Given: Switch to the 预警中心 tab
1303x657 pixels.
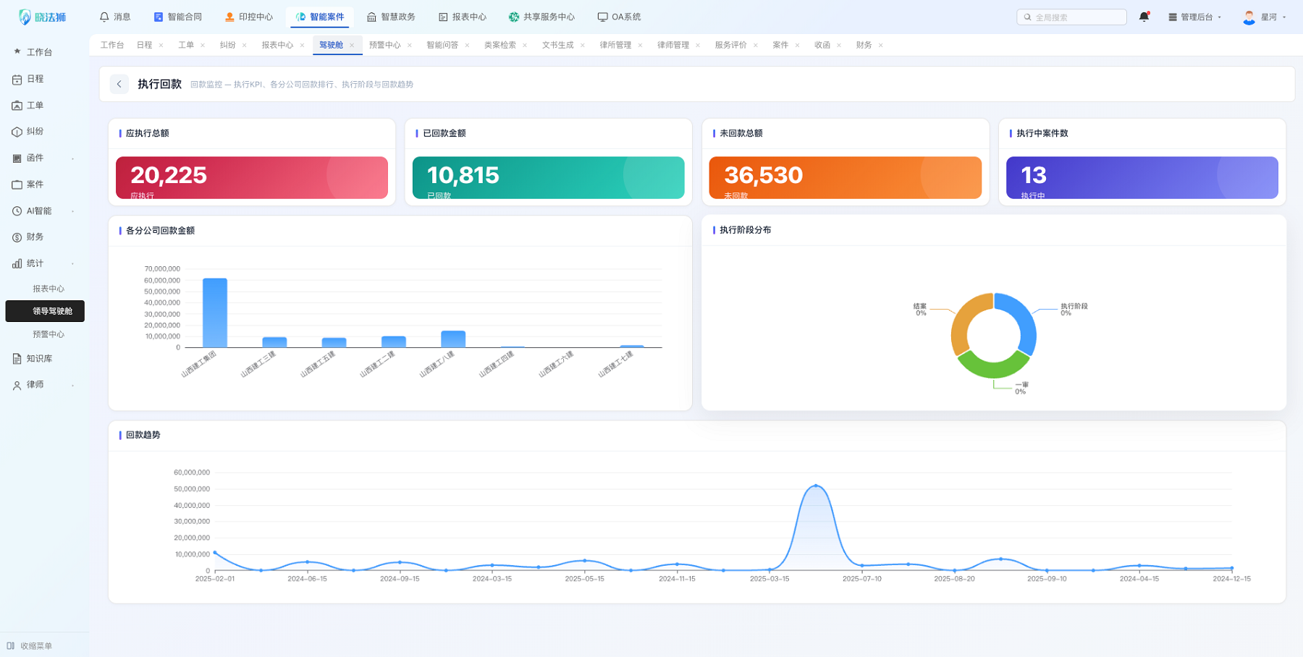Looking at the screenshot, I should coord(384,45).
